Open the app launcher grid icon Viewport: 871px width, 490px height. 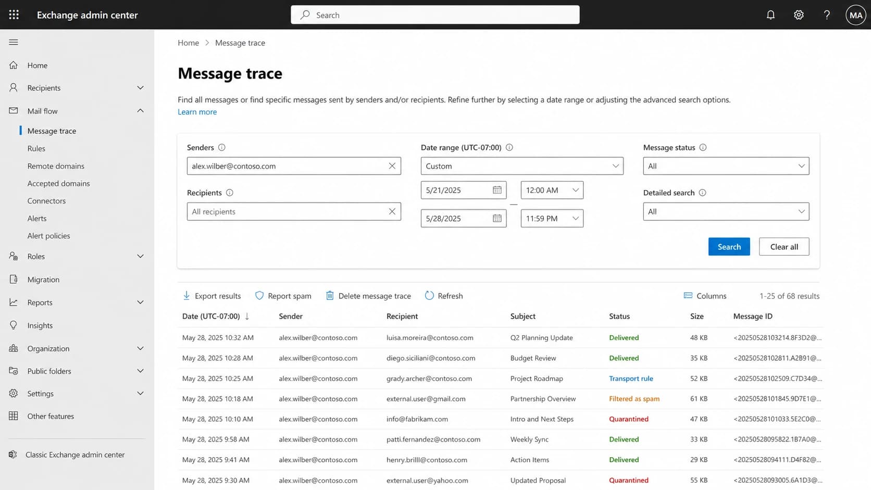pyautogui.click(x=14, y=15)
